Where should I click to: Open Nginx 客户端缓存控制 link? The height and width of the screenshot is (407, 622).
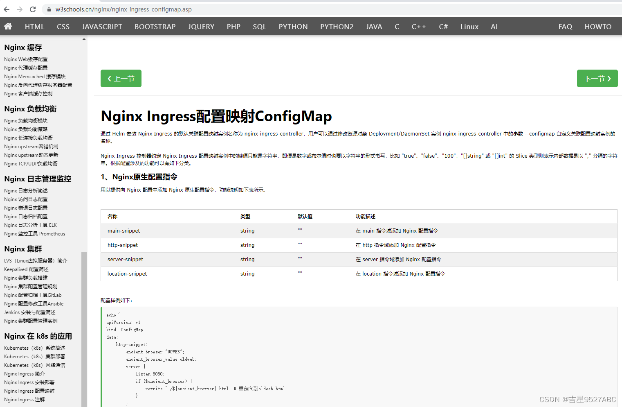tap(28, 94)
